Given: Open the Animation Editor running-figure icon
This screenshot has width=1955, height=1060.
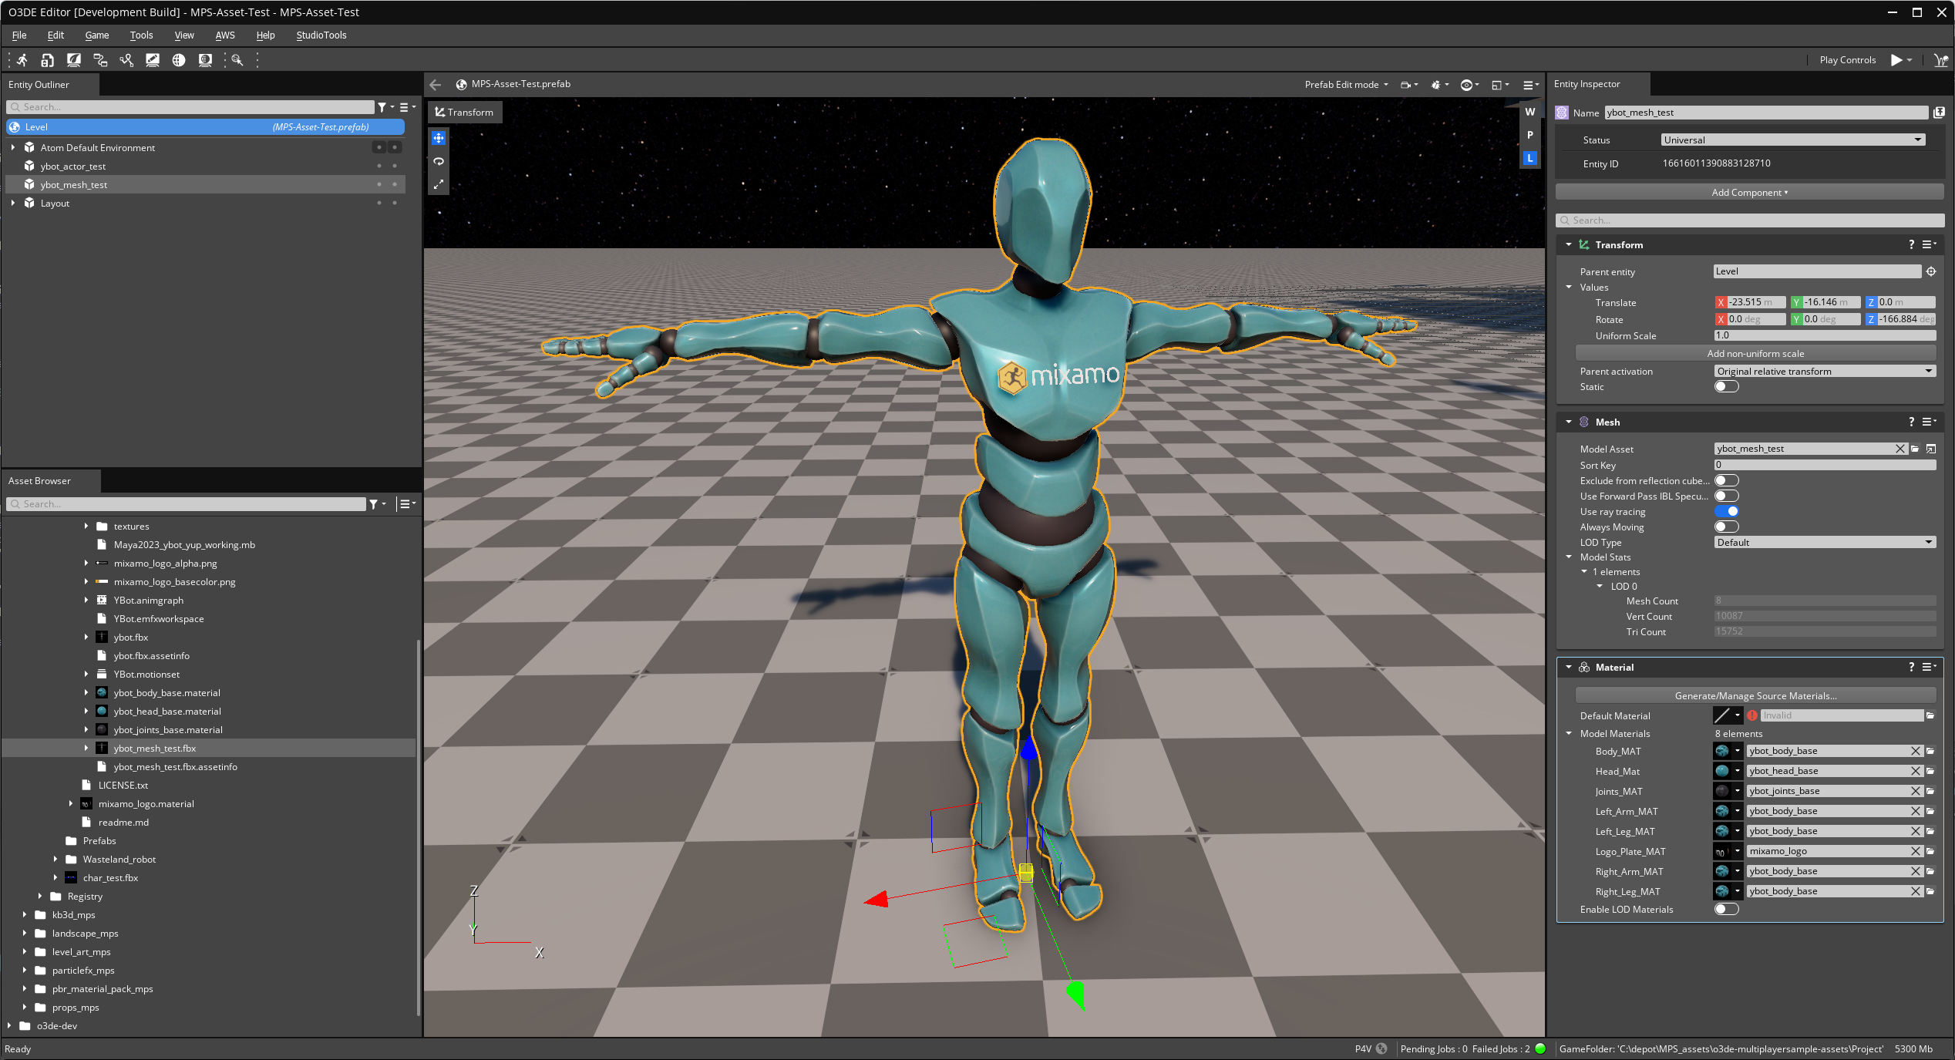Looking at the screenshot, I should (22, 60).
